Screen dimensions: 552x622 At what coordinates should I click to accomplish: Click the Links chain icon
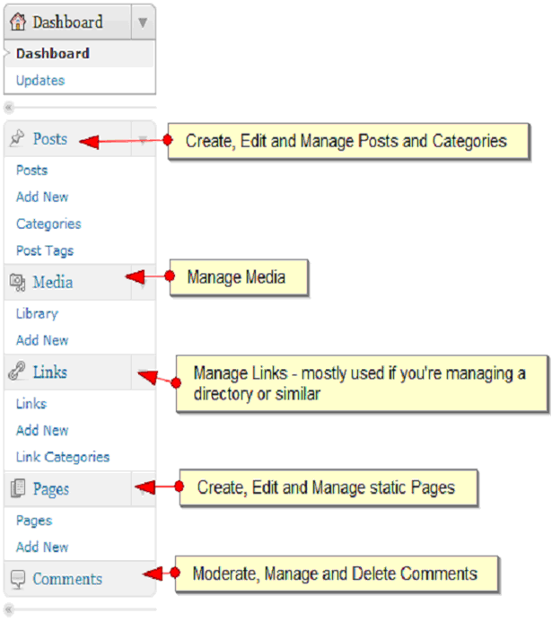click(18, 372)
